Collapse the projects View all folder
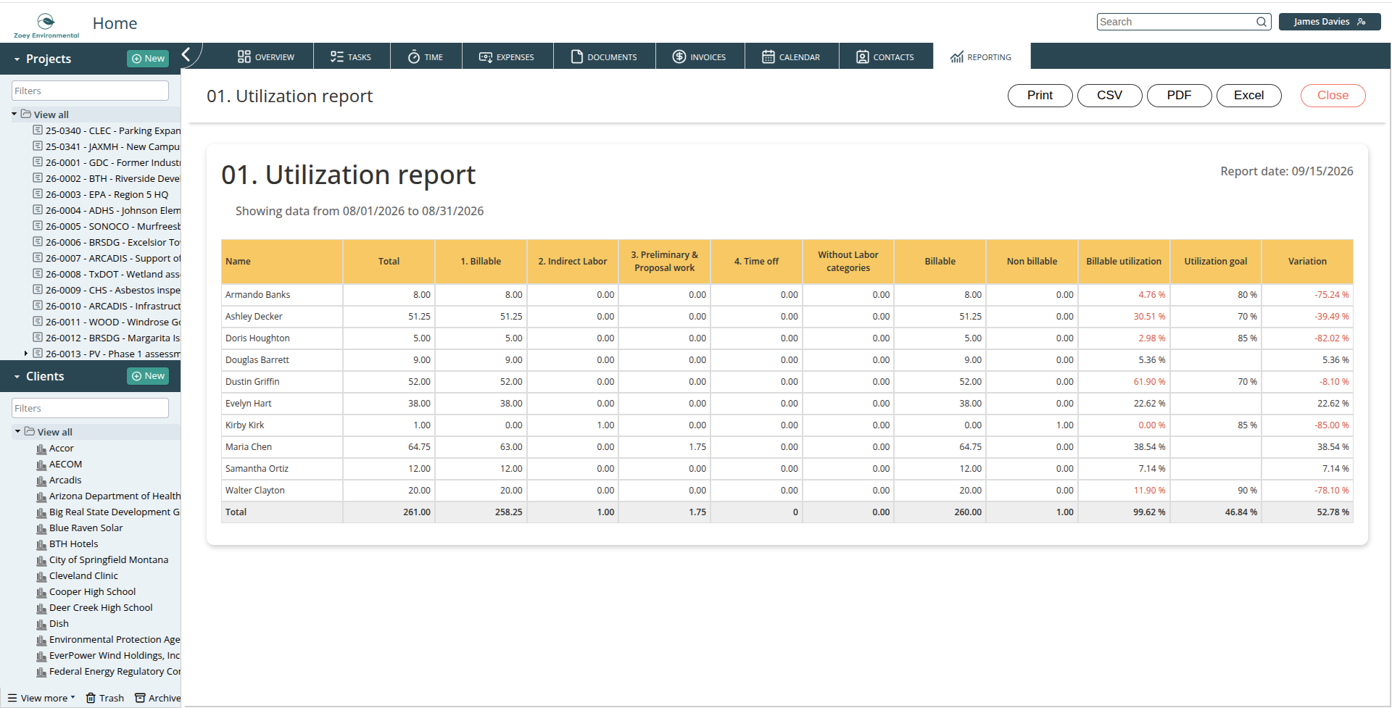1392x708 pixels. (x=14, y=114)
